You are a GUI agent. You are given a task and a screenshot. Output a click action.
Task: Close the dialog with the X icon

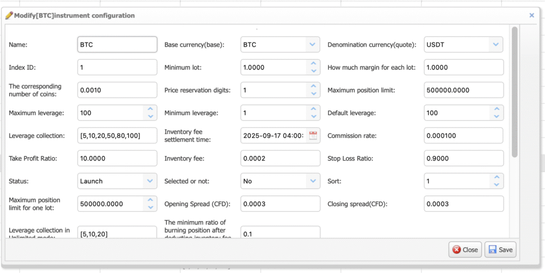[531, 15]
